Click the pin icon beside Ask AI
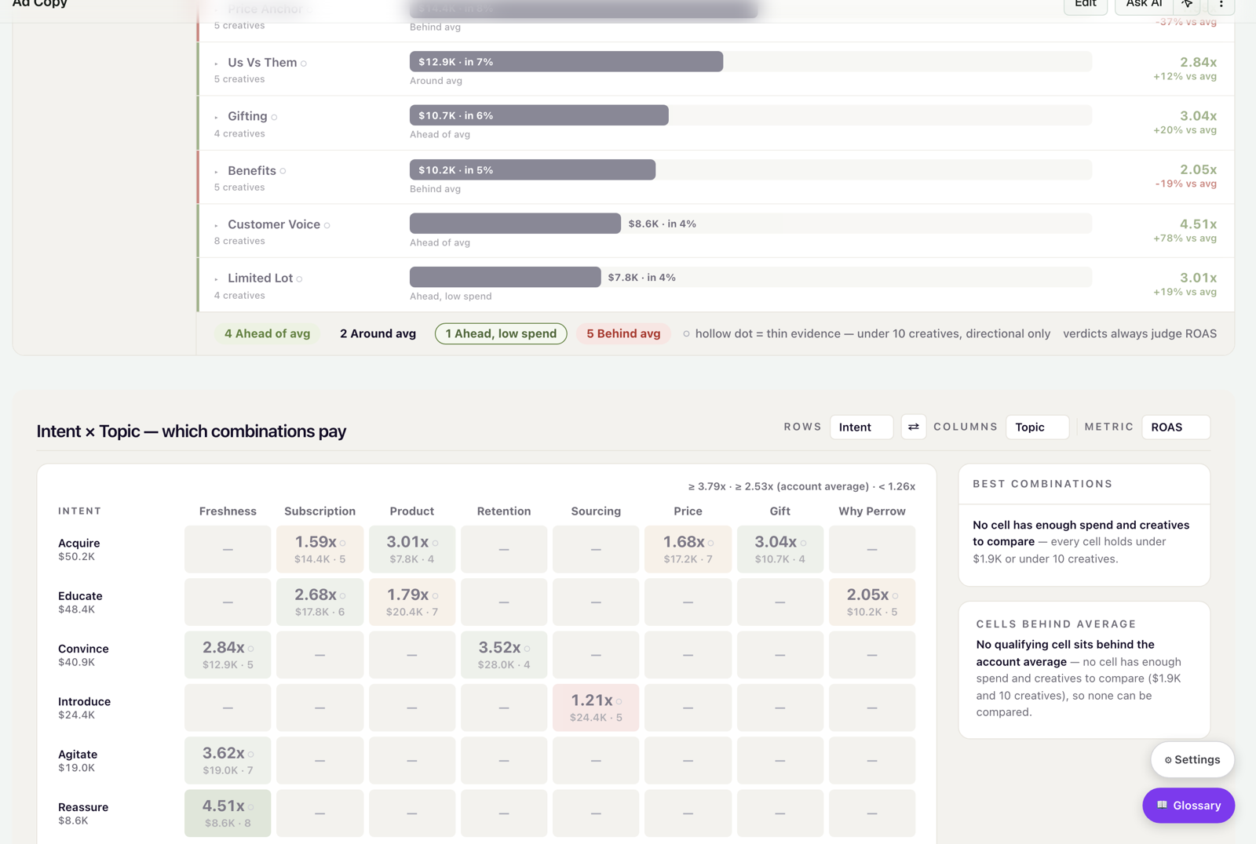 (1187, 5)
